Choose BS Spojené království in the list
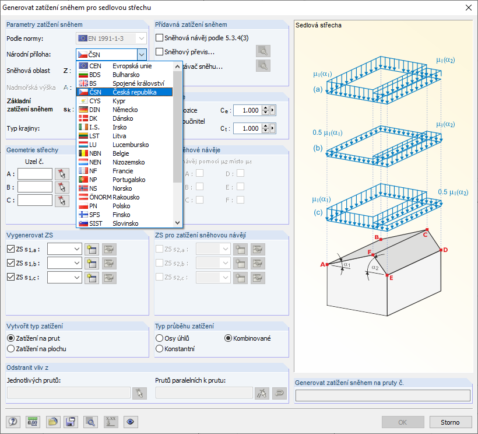 (125, 83)
